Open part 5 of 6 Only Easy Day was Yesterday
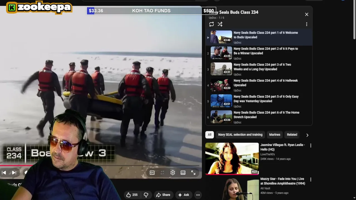This screenshot has height=200, width=356. coord(259,101)
